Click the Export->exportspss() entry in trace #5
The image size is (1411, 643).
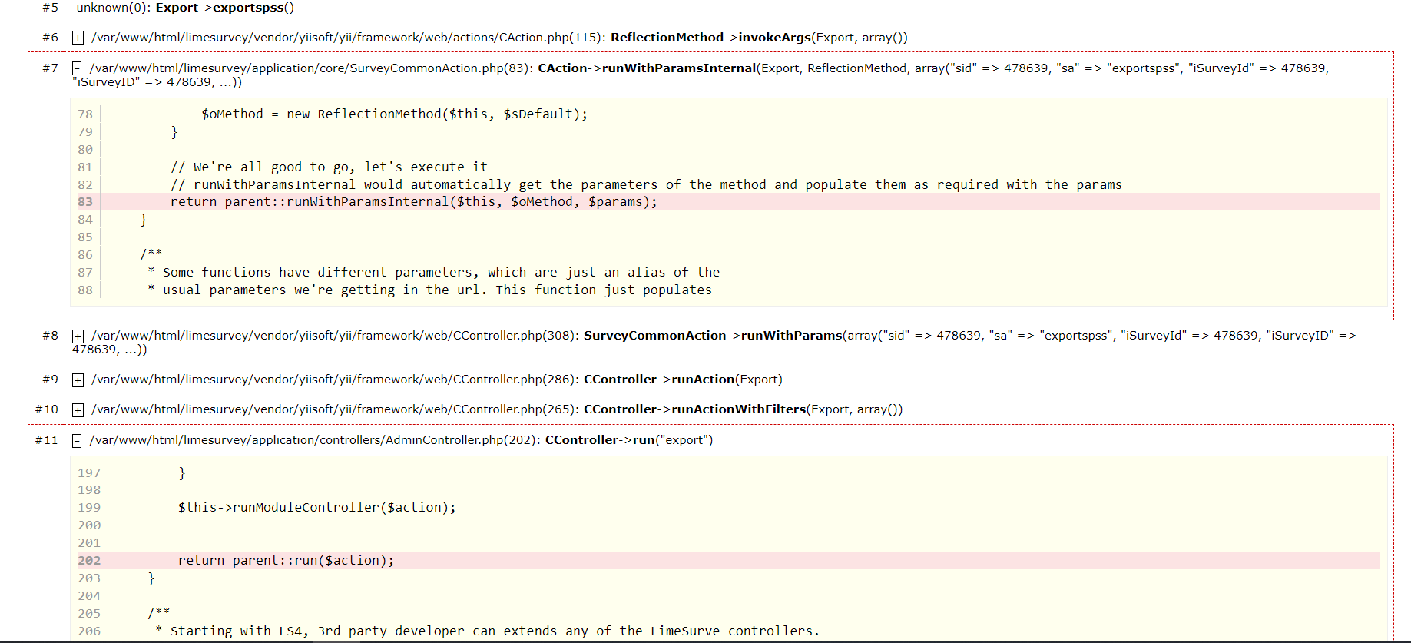pyautogui.click(x=224, y=8)
